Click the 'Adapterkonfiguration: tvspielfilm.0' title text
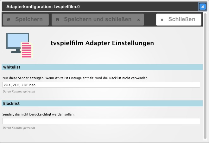 click(x=43, y=7)
